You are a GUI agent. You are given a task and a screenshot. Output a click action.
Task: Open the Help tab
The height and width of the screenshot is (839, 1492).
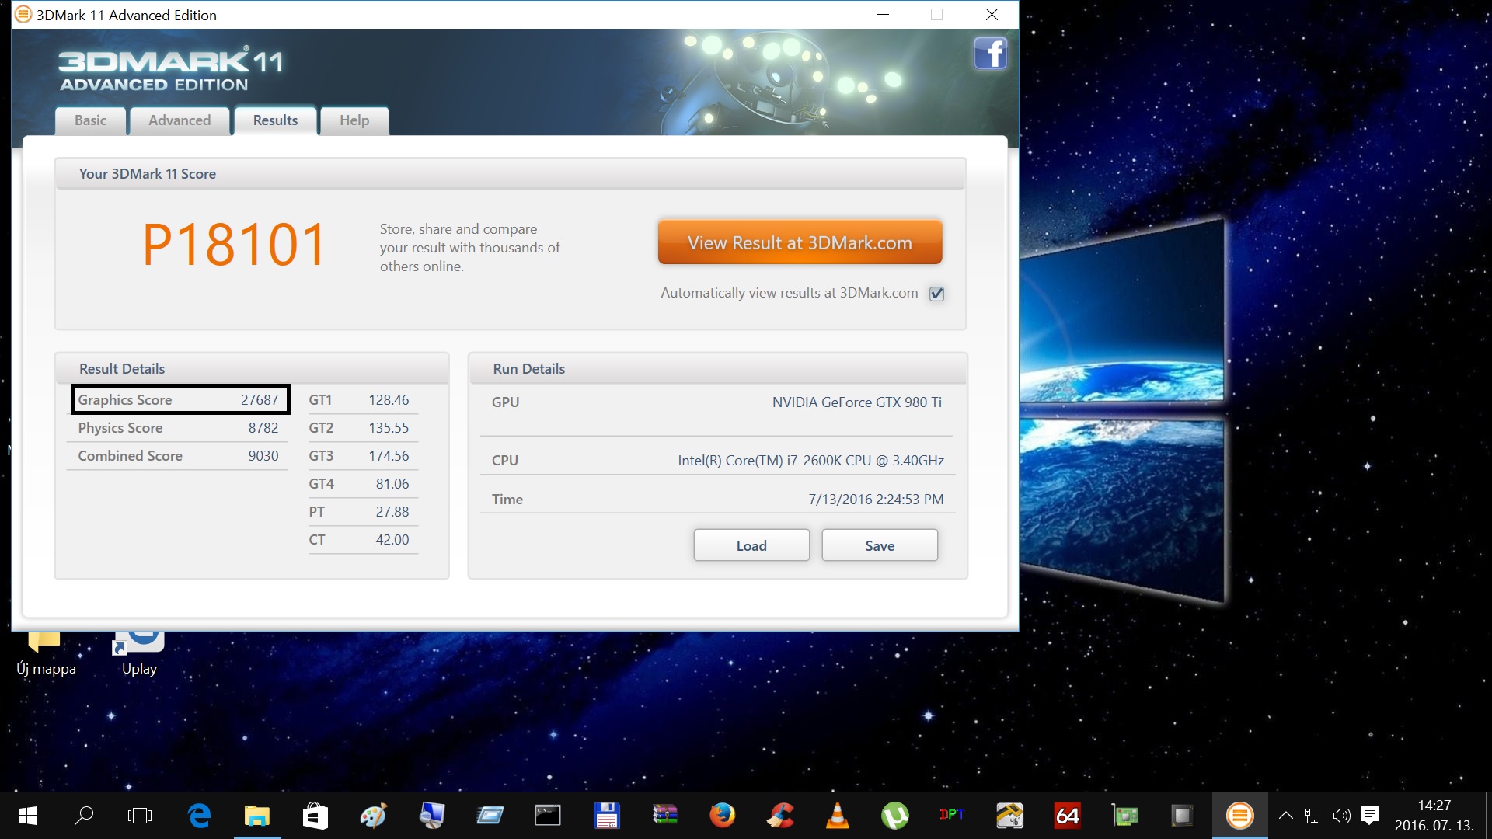click(354, 120)
